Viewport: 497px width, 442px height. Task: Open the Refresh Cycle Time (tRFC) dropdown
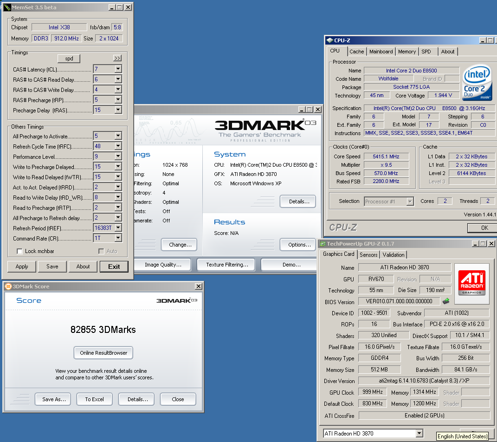pyautogui.click(x=118, y=146)
